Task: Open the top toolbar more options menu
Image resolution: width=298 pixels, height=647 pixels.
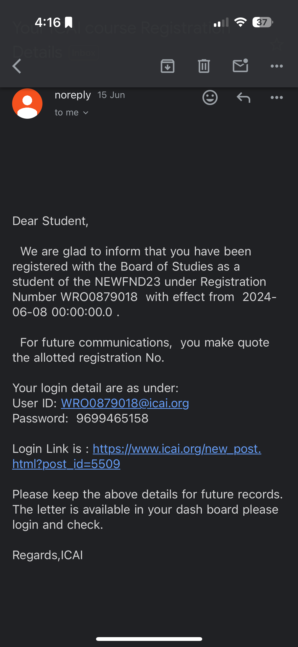Action: tap(277, 66)
